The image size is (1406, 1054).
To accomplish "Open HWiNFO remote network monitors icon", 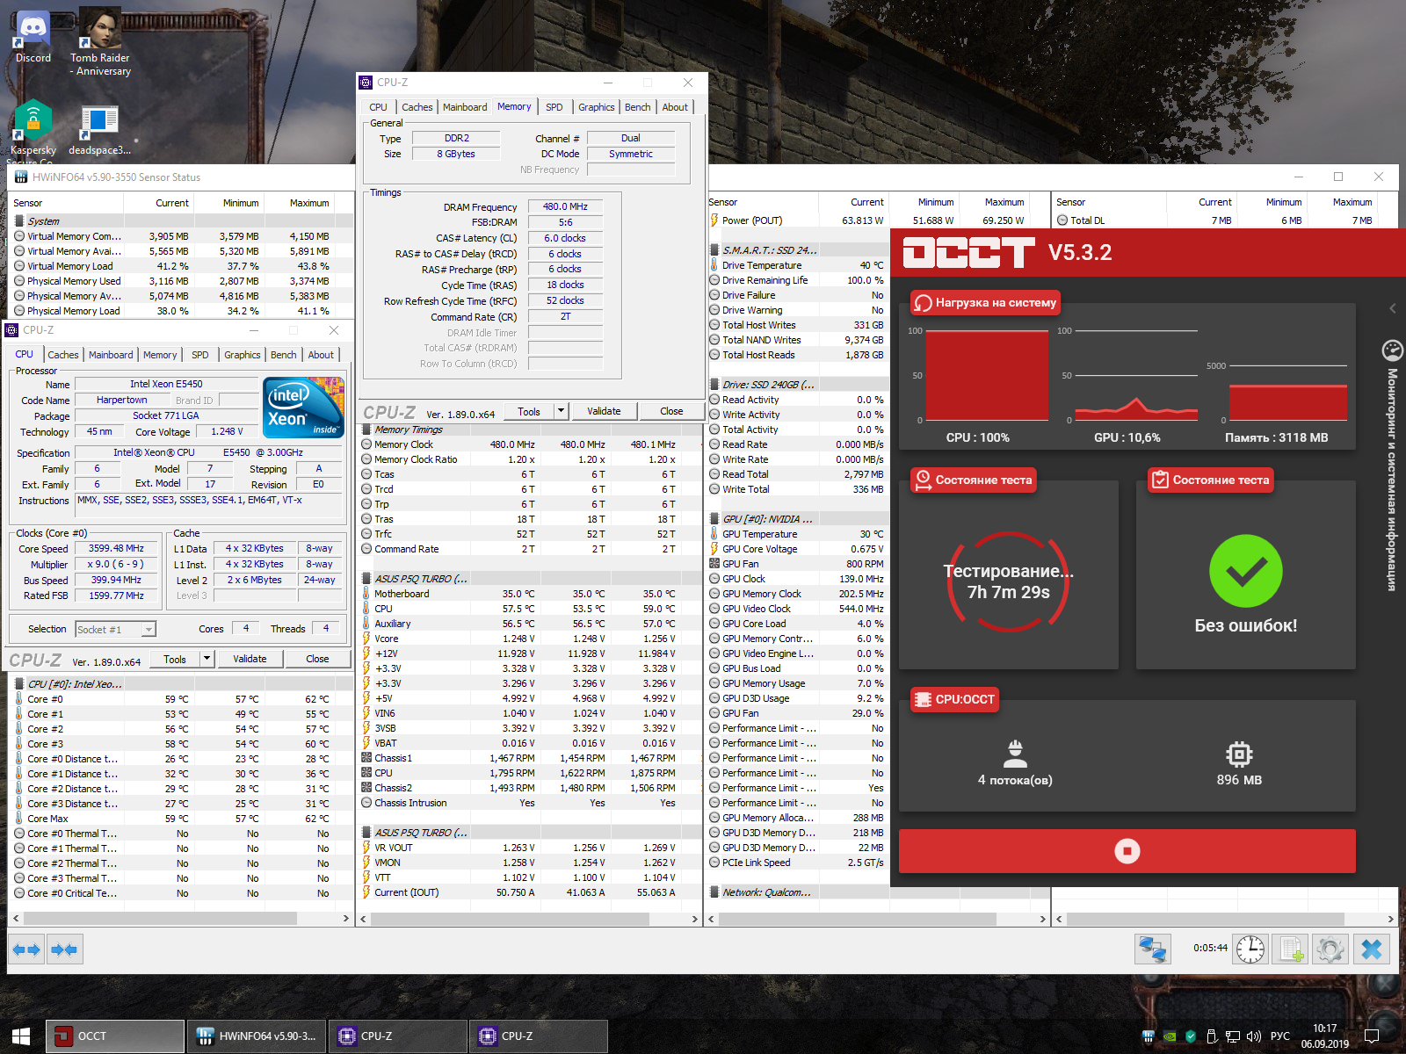I will point(1152,949).
